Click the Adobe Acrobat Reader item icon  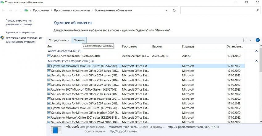tap(49, 56)
